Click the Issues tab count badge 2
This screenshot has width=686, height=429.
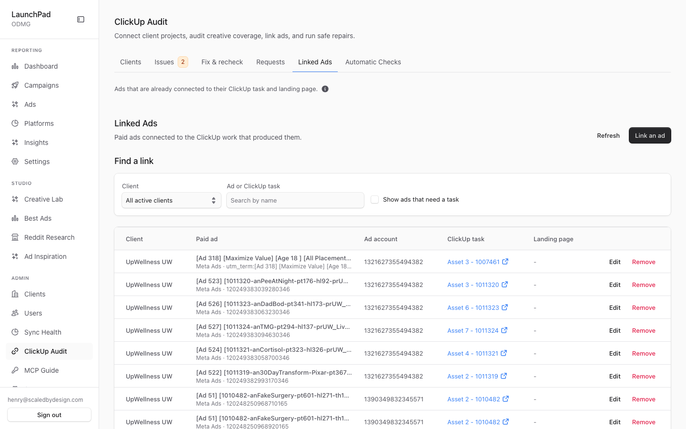click(183, 62)
